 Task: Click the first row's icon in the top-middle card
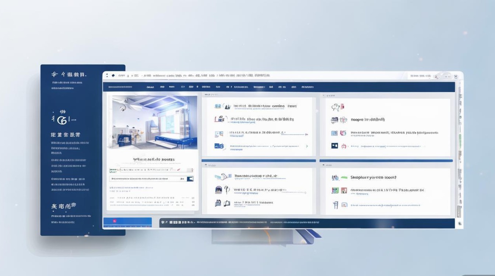[x=217, y=106]
